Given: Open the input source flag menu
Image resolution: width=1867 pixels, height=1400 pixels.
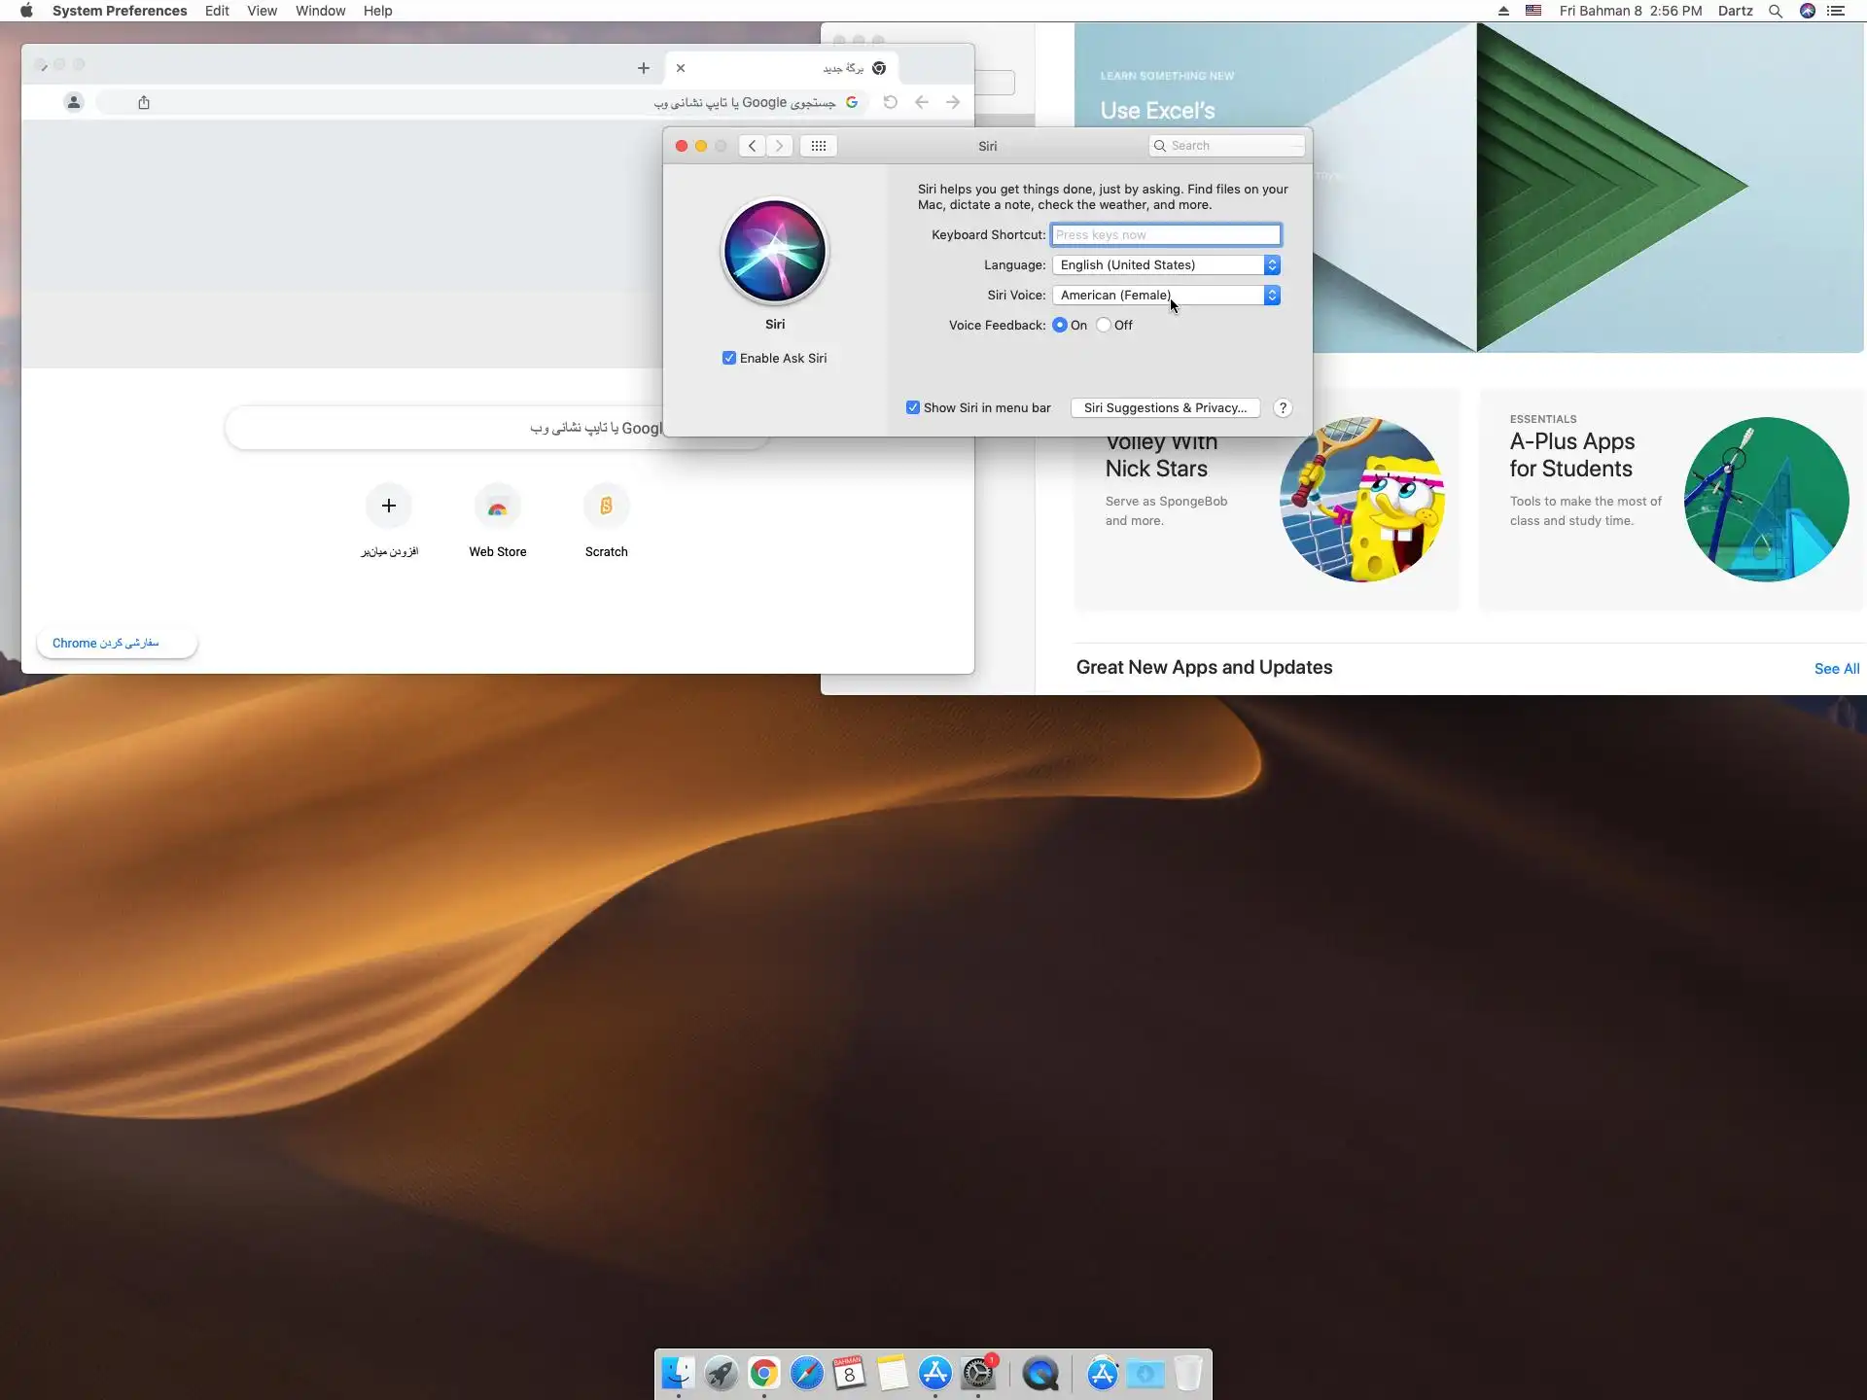Looking at the screenshot, I should click(x=1533, y=11).
